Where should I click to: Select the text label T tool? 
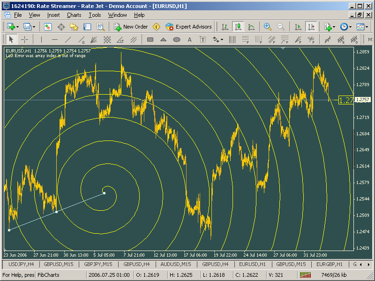203,39
